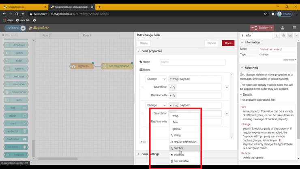This screenshot has height=169, width=300.
Task: Pick env variable option
Action: 184,161
